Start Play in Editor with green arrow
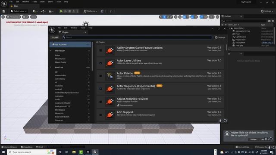Image resolution: width=276 pixels, height=155 pixels. [61, 11]
